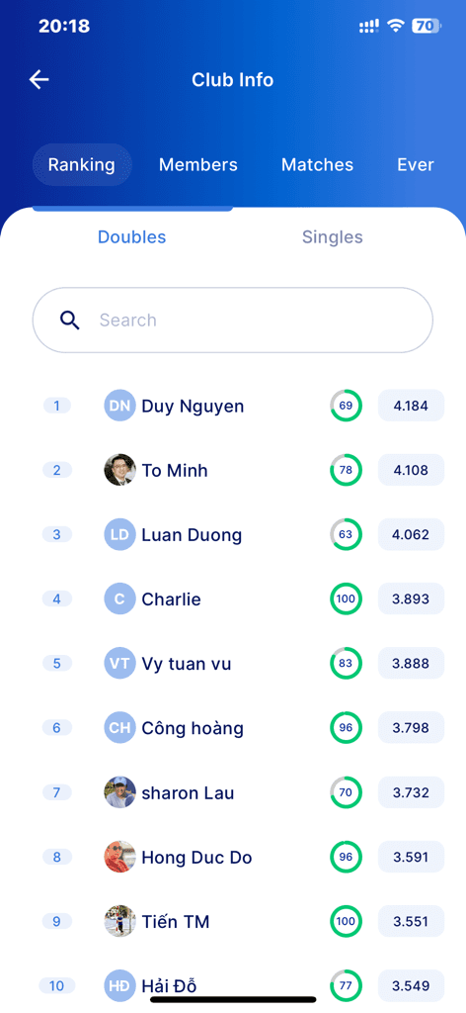Tap Charlie's 100 progress ring
Screen dimensions: 466x1013
click(347, 599)
